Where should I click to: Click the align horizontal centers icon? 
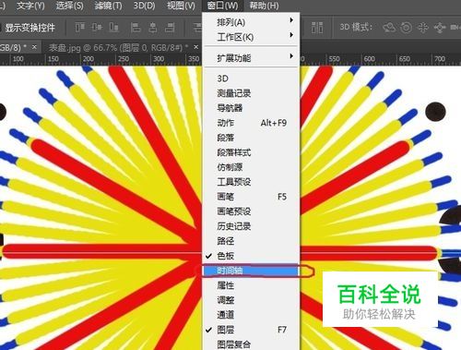(152, 28)
